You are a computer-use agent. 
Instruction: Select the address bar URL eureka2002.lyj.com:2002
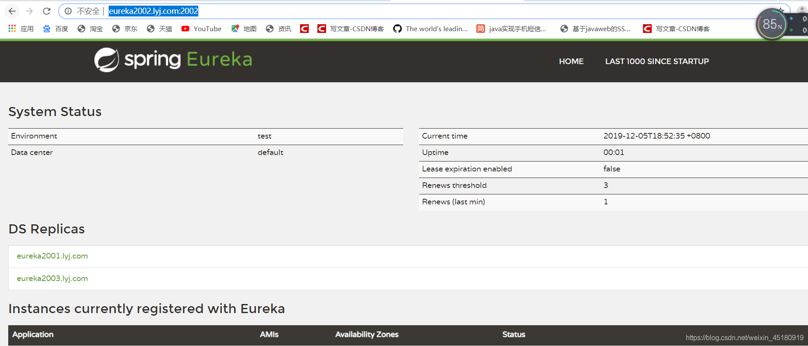click(153, 11)
